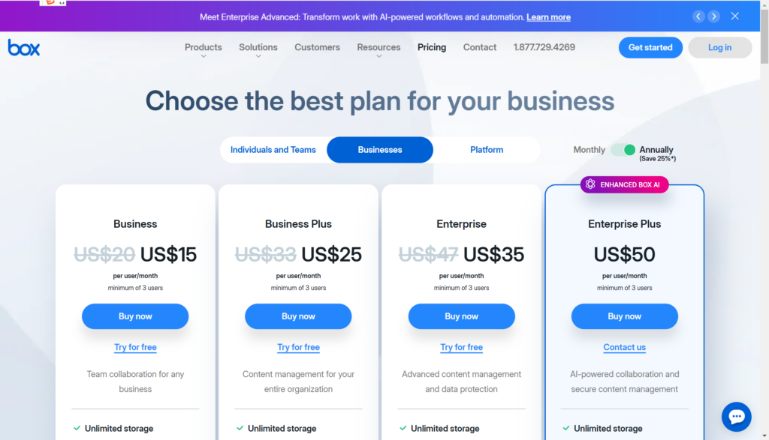Click the previous banner arrow
769x440 pixels.
tap(698, 16)
